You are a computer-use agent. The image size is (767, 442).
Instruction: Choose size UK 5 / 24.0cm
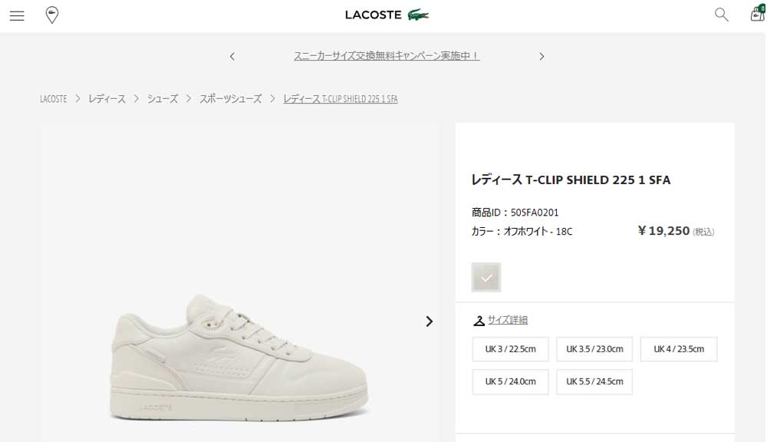tap(510, 381)
